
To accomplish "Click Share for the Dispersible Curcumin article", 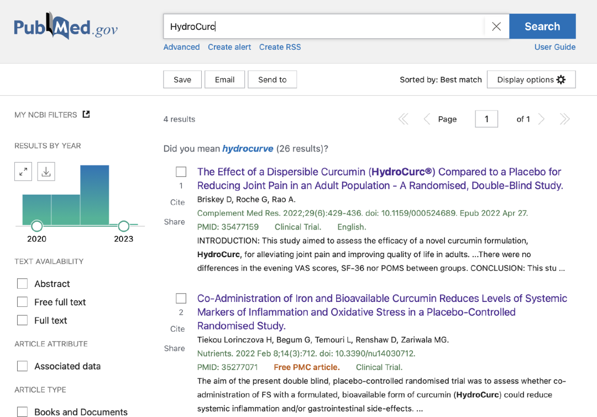I will pyautogui.click(x=174, y=222).
